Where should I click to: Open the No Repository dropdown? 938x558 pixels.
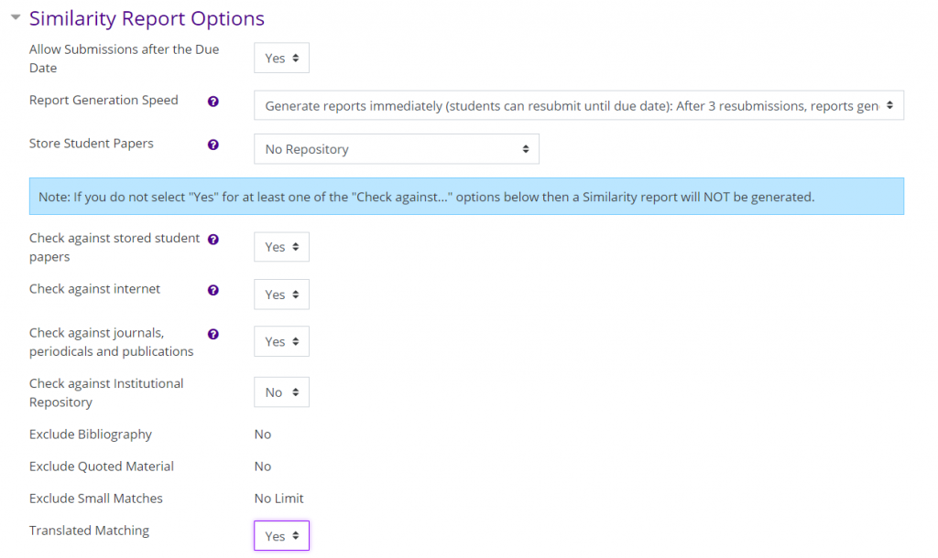point(396,149)
